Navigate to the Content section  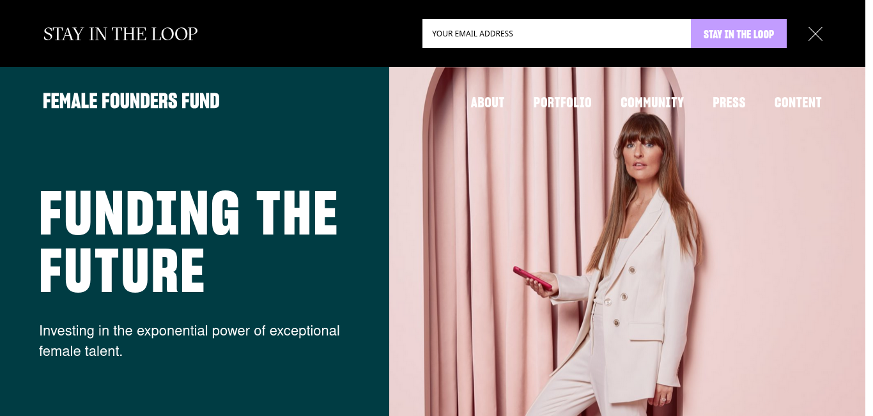pos(798,102)
